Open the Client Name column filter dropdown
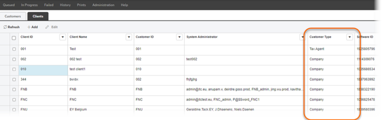The height and width of the screenshot is (120, 382). coord(129,37)
